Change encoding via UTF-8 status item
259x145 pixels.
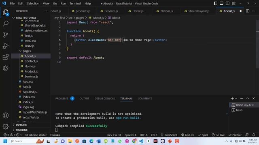[x=144, y=135]
